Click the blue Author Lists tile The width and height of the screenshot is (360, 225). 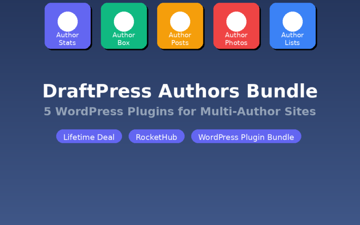(292, 26)
